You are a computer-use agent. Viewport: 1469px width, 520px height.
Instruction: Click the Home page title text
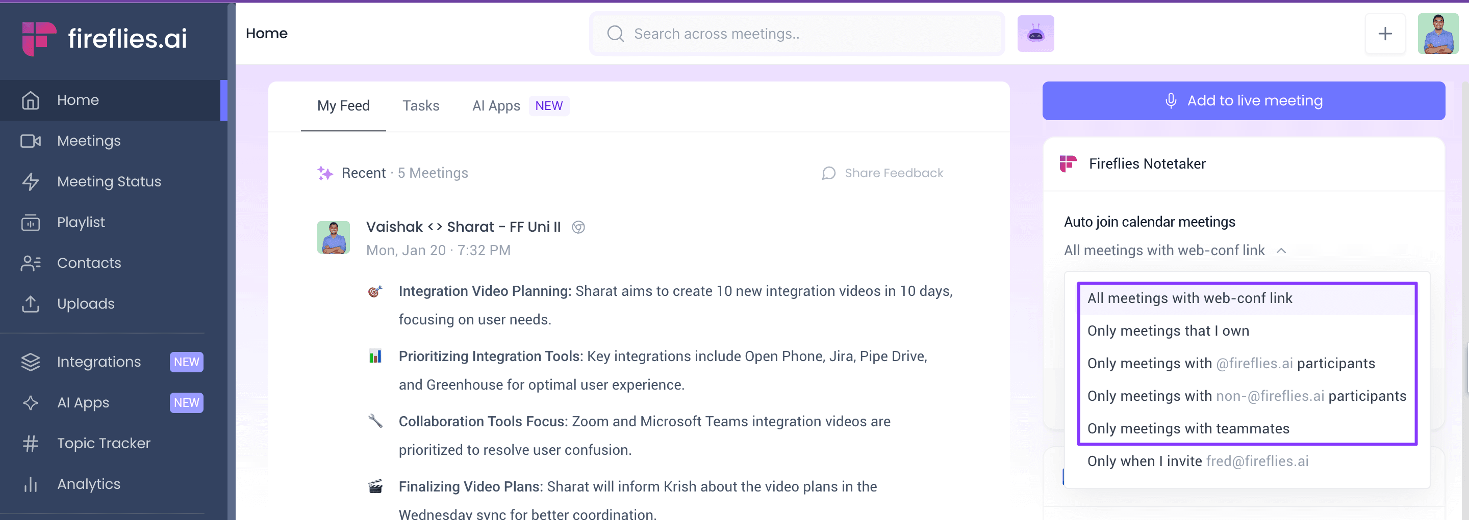[x=266, y=34]
